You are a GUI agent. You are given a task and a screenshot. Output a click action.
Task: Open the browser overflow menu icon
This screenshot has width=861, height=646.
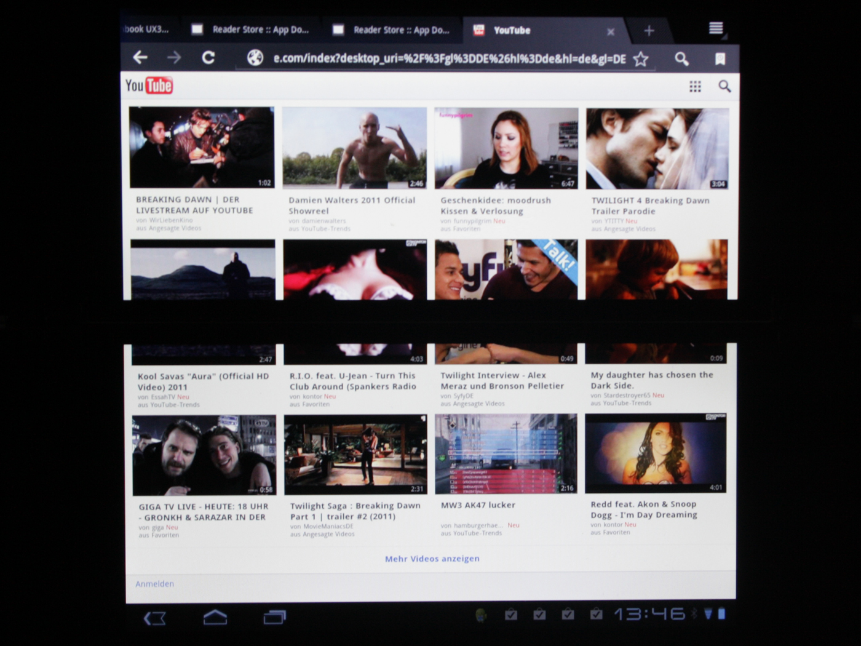[x=716, y=28]
